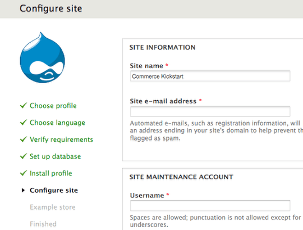Click checkmark icon beside Install profile
Viewport: 303px width, 230px height.
(x=24, y=173)
